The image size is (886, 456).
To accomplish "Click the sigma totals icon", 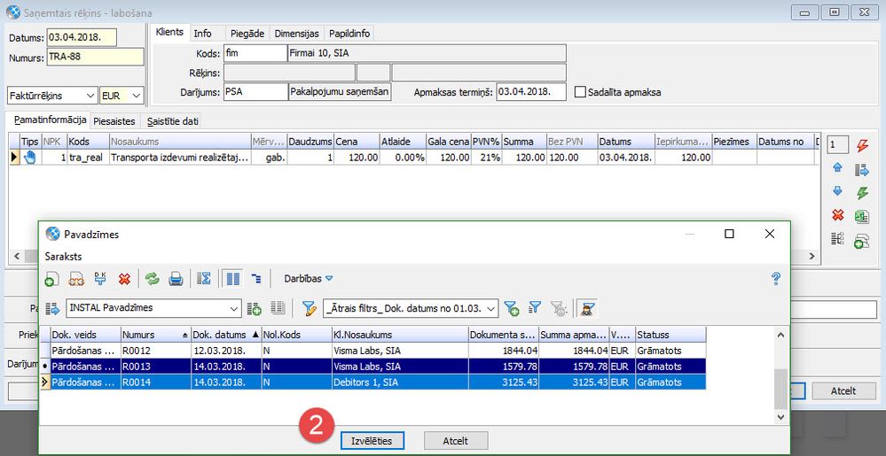I will pyautogui.click(x=202, y=279).
